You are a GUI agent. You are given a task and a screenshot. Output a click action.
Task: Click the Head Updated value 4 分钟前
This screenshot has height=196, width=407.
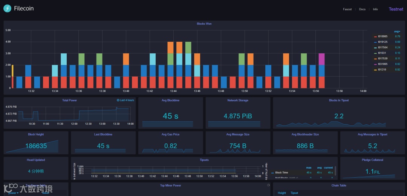click(36, 171)
